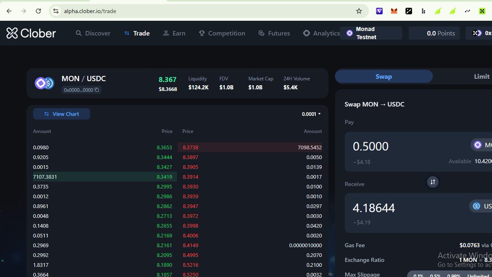Open the MetaMask fox extension

tap(394, 11)
